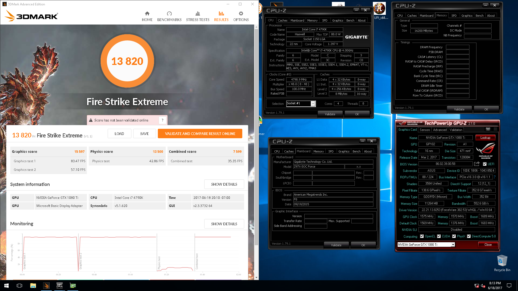Open GPU-Z hamburger menu icon

coord(495,129)
